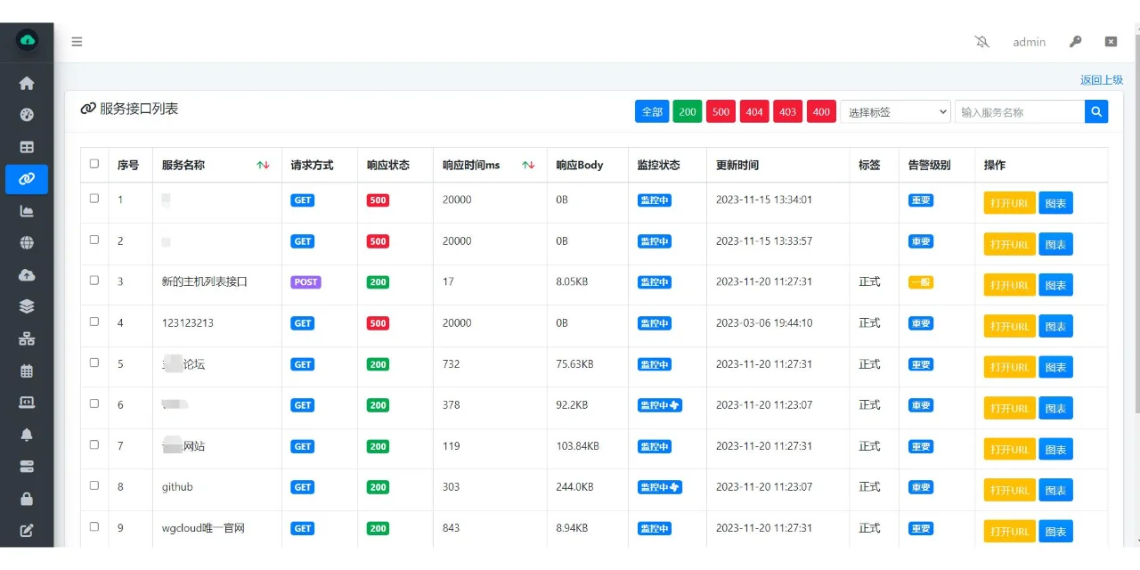Click 打开URL for 123123213 row
Viewport: 1140px width, 570px height.
[1010, 326]
